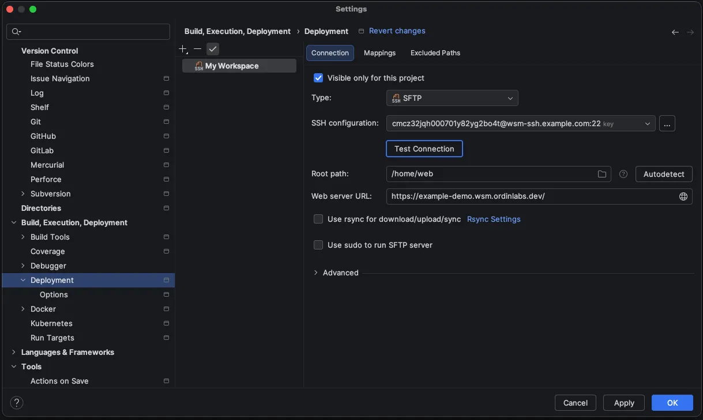Viewport: 703px width, 420px height.
Task: Expand Languages & Frameworks node
Action: [14, 352]
